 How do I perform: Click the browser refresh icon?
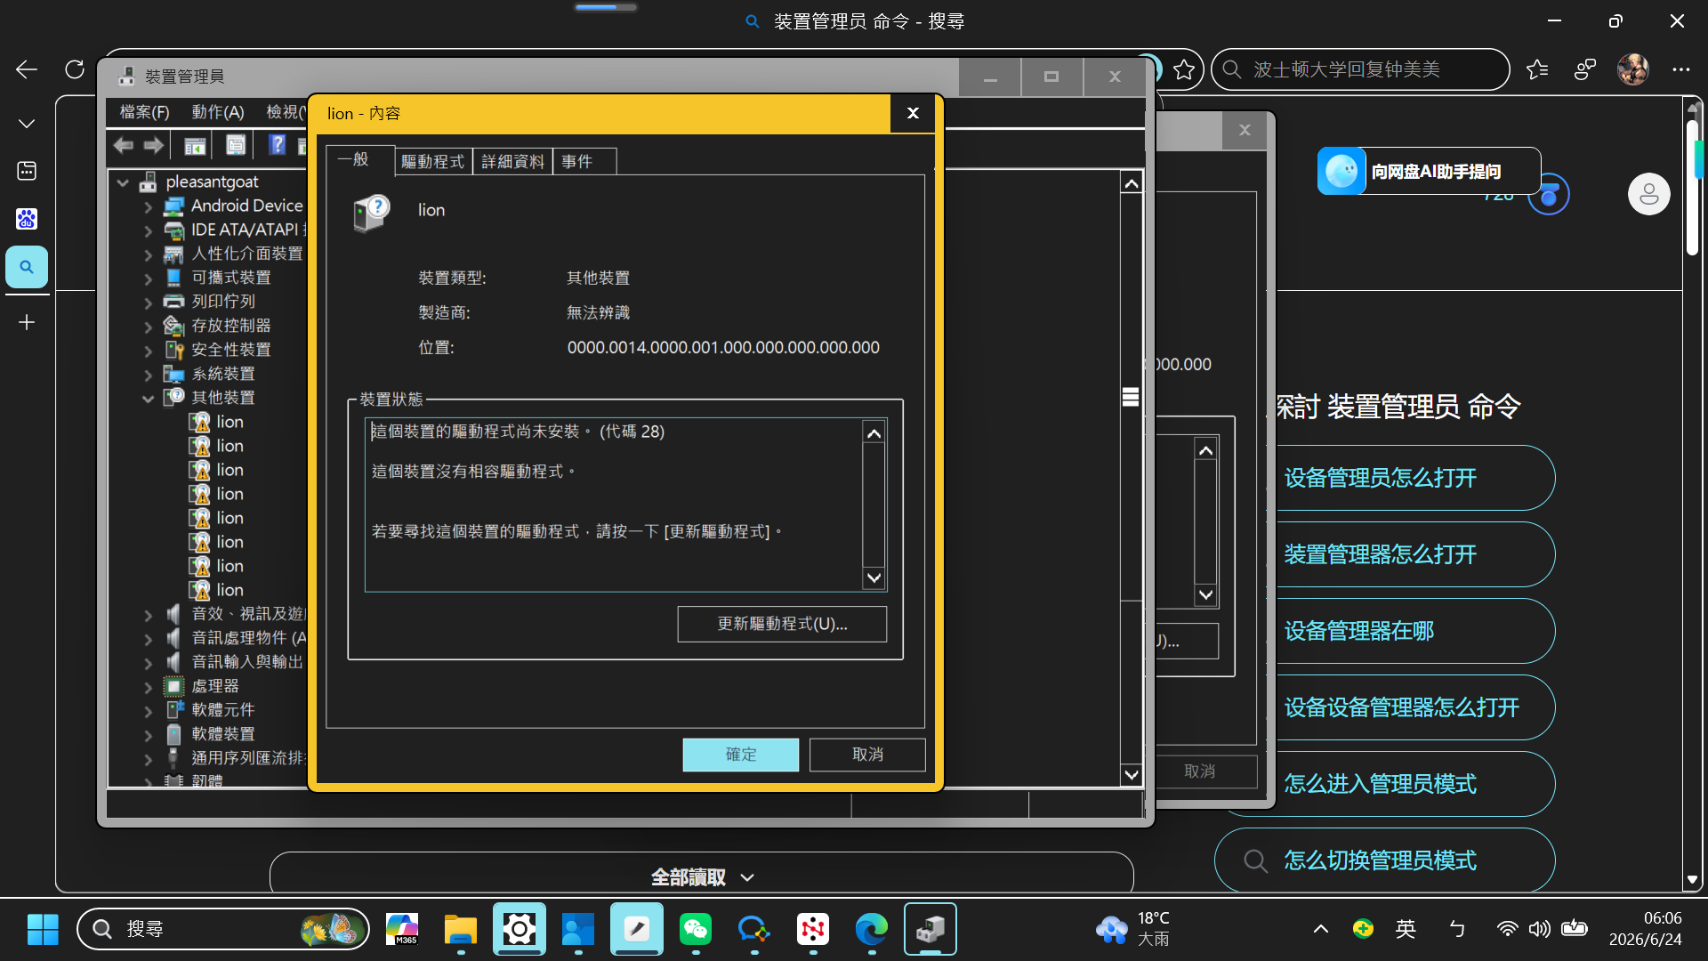coord(75,69)
